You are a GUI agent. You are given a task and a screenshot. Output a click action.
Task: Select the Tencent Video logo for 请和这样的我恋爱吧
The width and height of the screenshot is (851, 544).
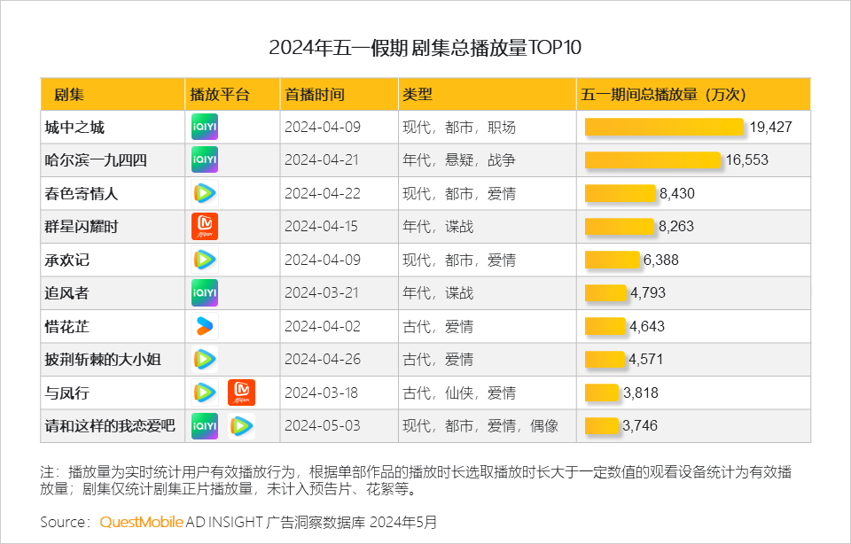(x=241, y=426)
